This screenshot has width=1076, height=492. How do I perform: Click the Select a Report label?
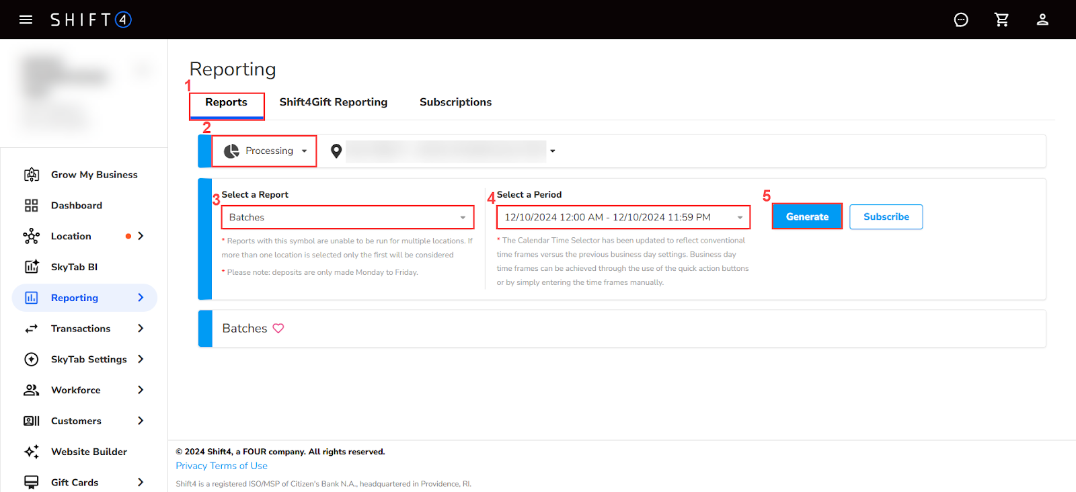coord(255,195)
